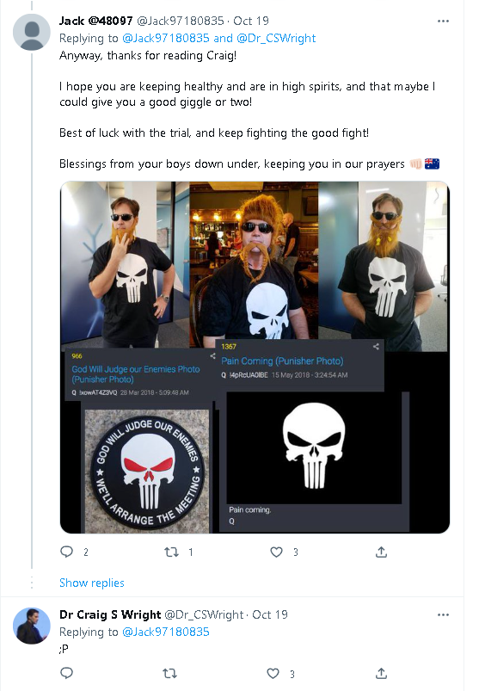The width and height of the screenshot is (485, 691).
Task: Open more options on Jack's tweet
Action: pyautogui.click(x=443, y=22)
